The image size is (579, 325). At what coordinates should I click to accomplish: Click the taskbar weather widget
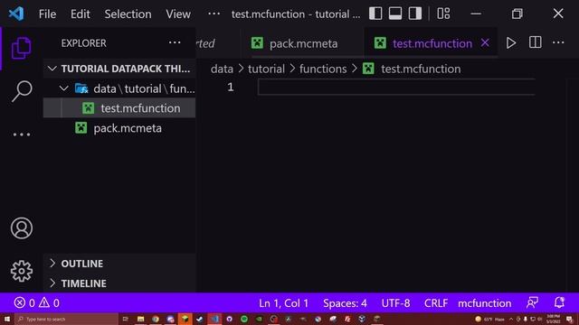pos(490,319)
